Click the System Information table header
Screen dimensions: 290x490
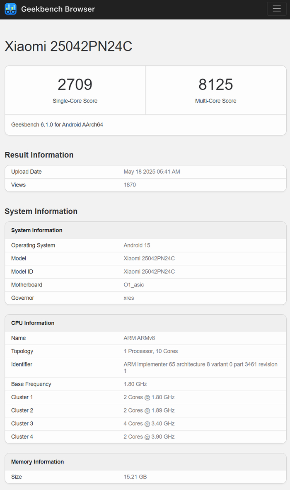(37, 230)
